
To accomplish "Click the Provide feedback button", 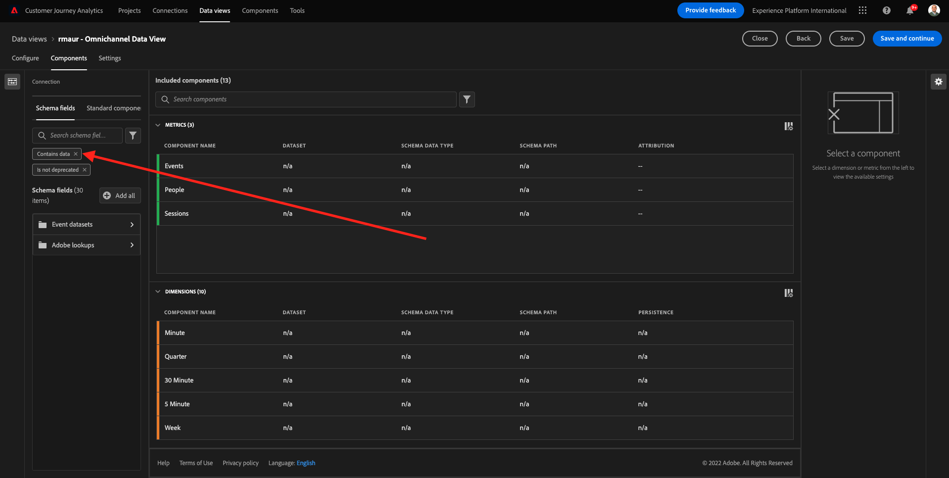I will [x=711, y=10].
